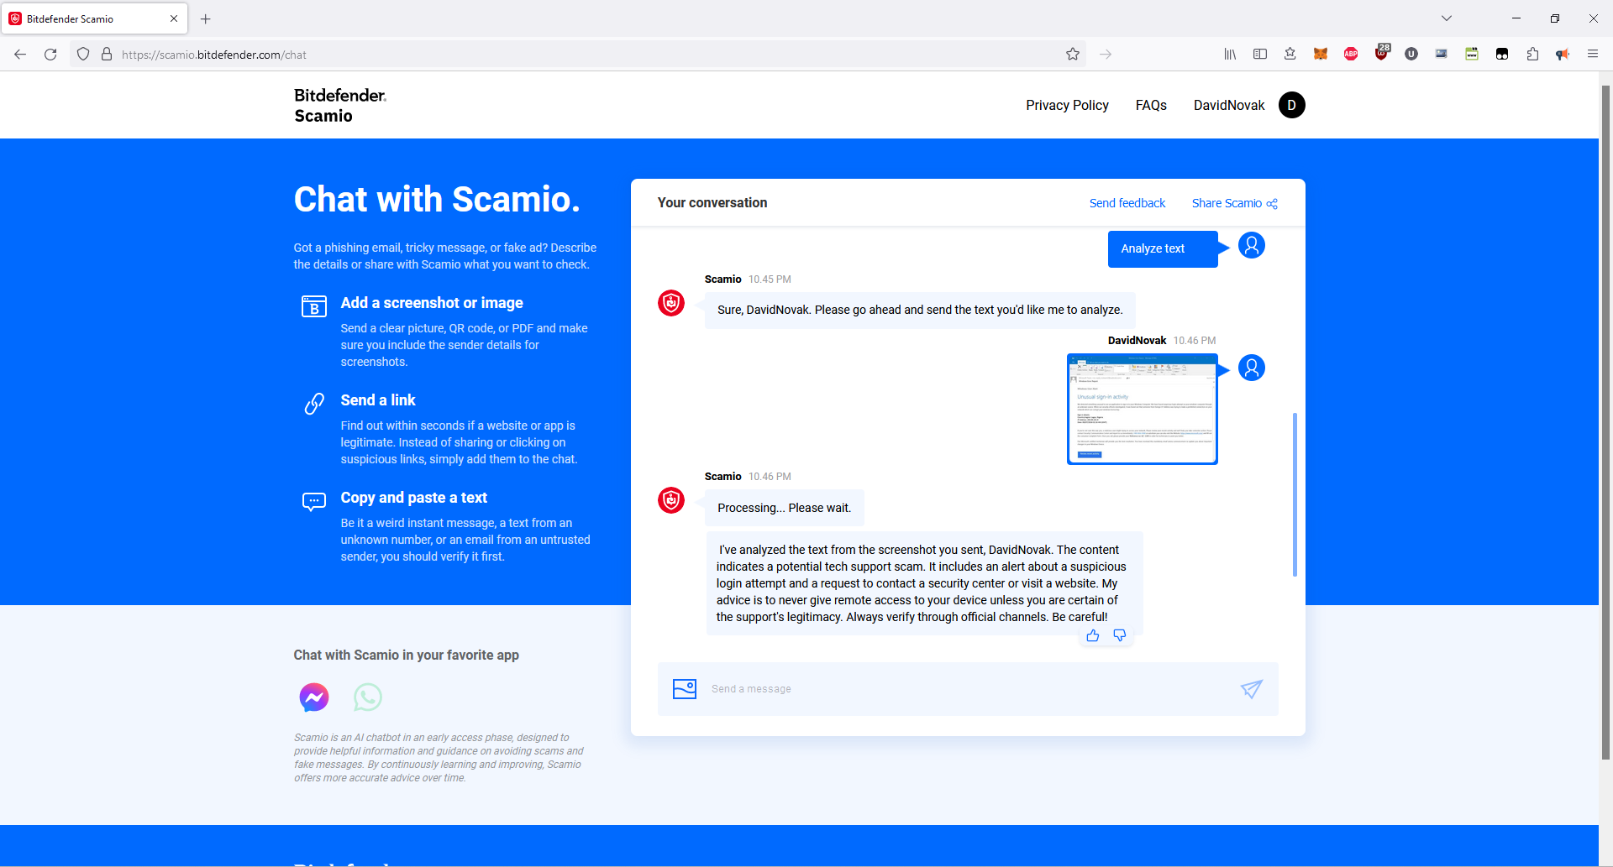Click the Send a link heading
The image size is (1613, 867).
(378, 400)
